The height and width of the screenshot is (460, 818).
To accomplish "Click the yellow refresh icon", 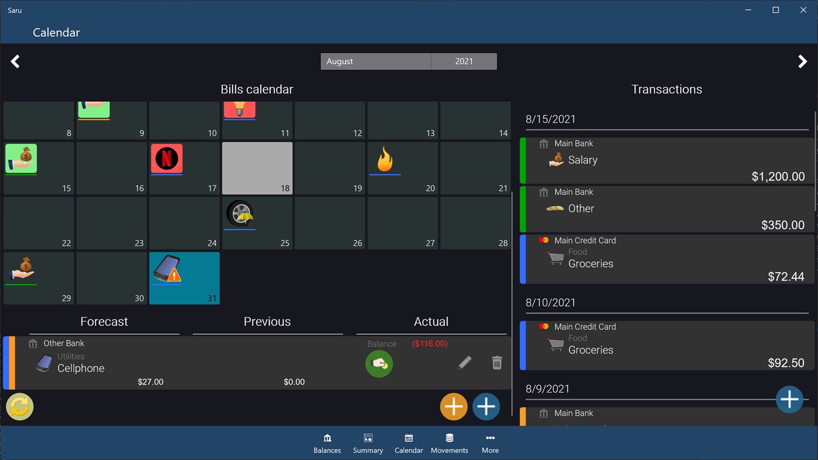I will click(19, 406).
